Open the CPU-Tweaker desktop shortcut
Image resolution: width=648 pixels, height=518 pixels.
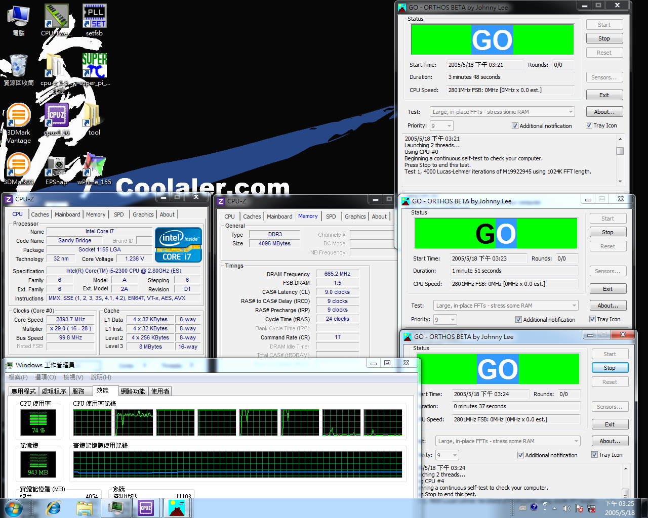(56, 20)
